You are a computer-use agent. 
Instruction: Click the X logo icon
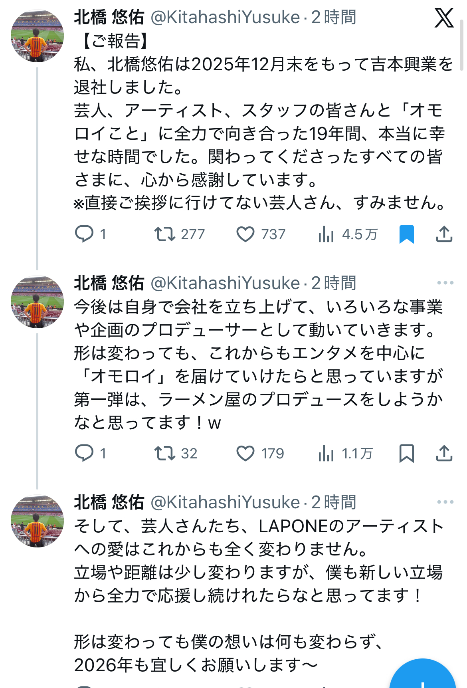444,18
